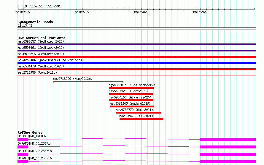264x165 pixels.
Task: Click the nsv4737779 (Quan2021) red bar
Action: pos(138,113)
